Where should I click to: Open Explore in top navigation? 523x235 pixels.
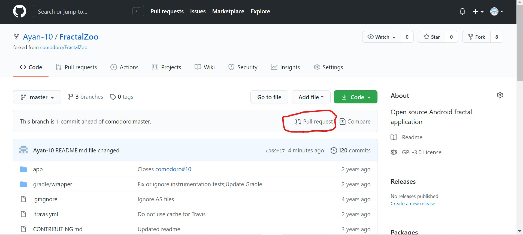[x=261, y=11]
